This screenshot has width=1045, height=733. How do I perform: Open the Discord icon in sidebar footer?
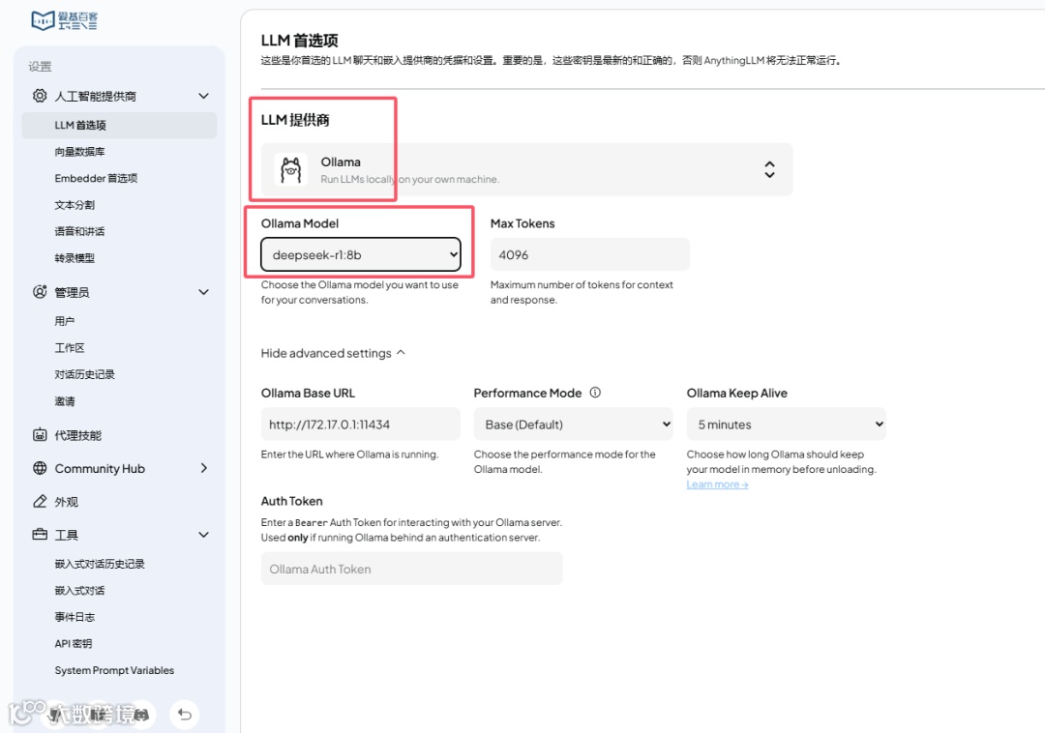tap(141, 715)
